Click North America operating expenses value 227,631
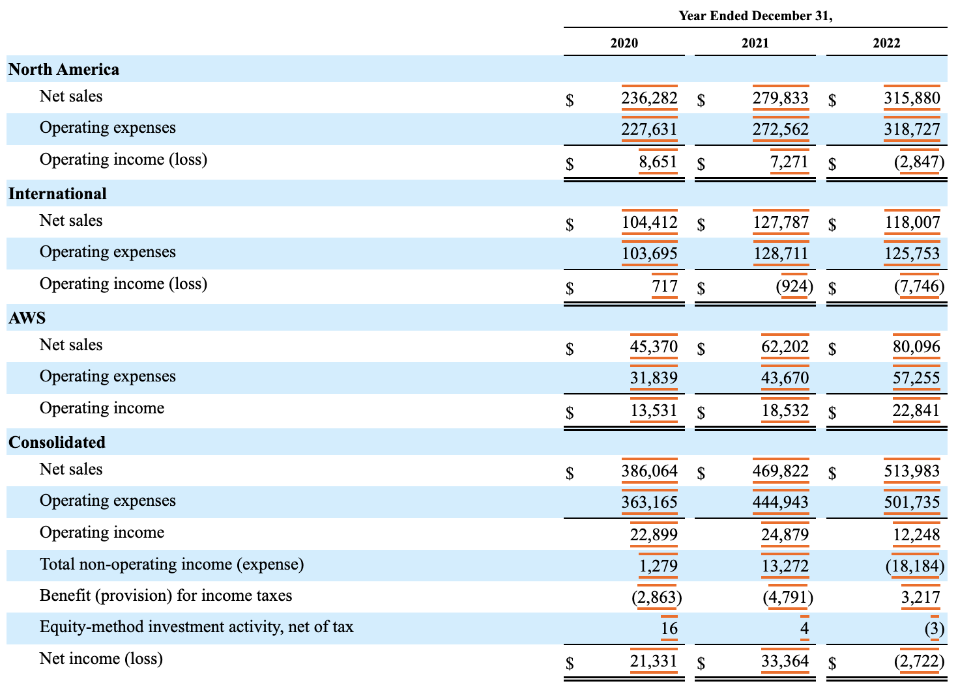Image resolution: width=958 pixels, height=690 pixels. tap(649, 130)
